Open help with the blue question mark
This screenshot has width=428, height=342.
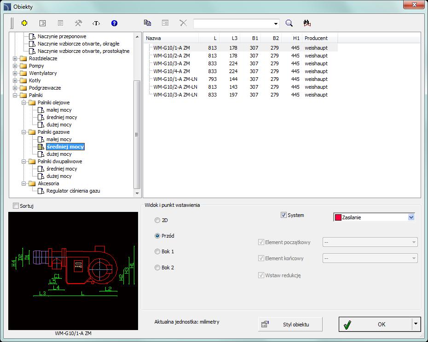(x=115, y=23)
